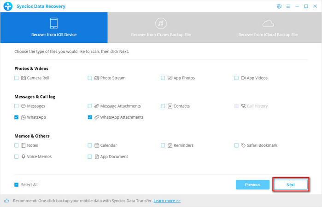Click the iCloud cloud icon
This screenshot has height=207, width=322.
pyautogui.click(x=268, y=23)
